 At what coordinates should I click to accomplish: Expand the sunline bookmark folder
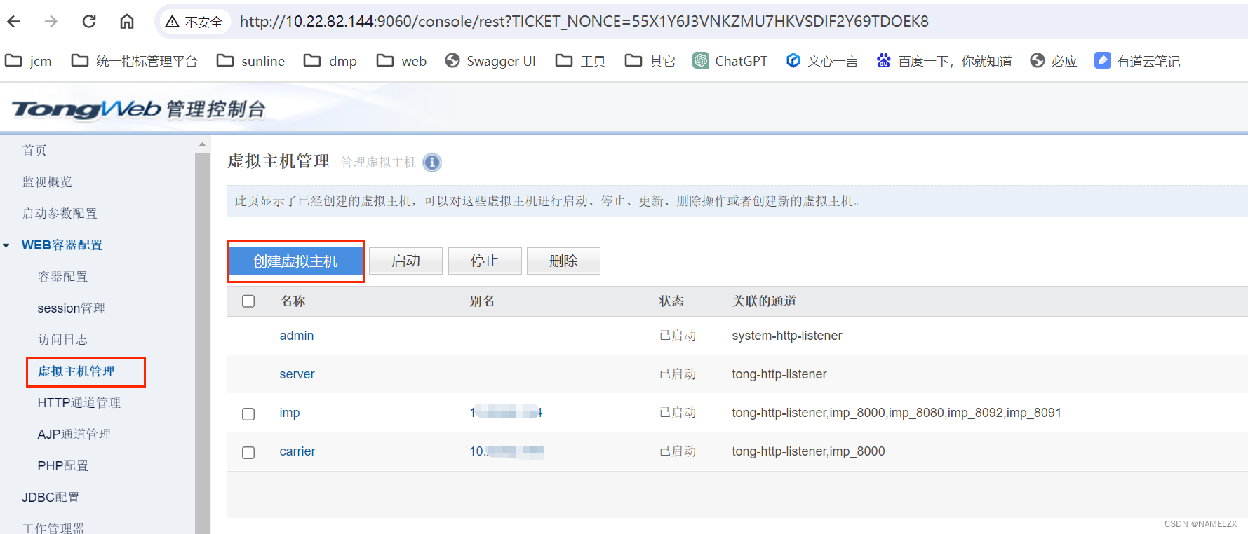[x=251, y=61]
